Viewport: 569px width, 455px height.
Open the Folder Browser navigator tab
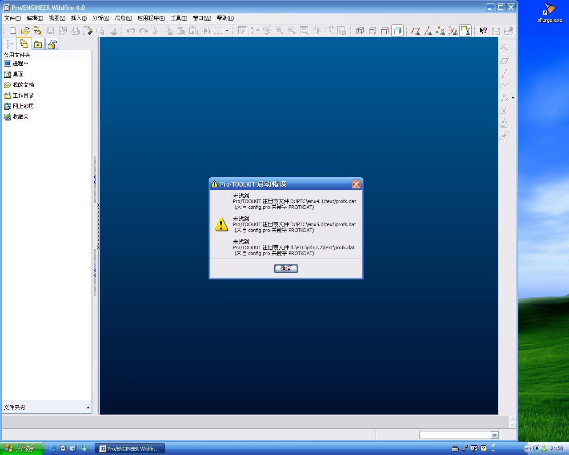coord(24,44)
